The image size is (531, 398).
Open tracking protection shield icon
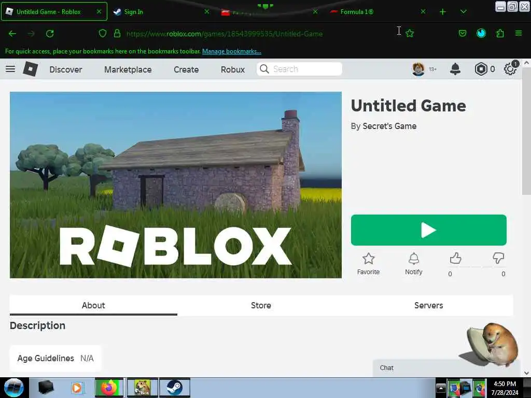pos(103,33)
